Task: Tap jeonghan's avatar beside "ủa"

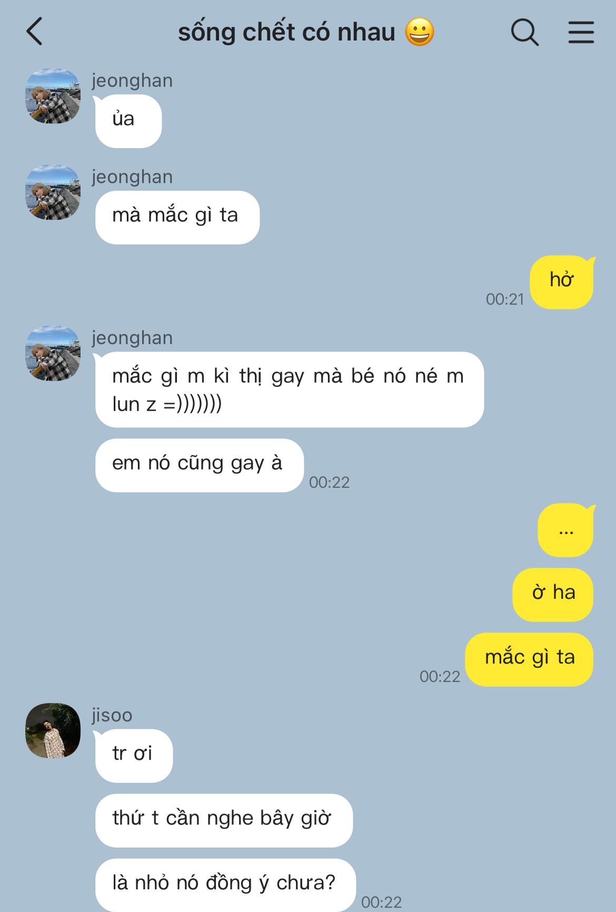Action: coord(53,96)
